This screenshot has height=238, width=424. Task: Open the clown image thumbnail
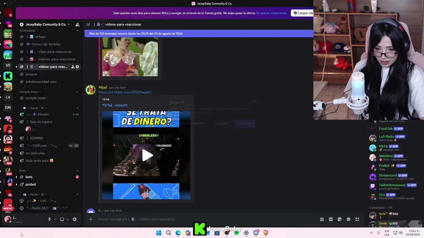[x=130, y=57]
